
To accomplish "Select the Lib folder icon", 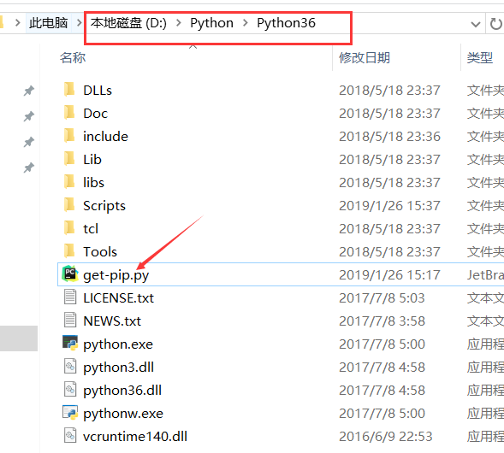I will tap(69, 159).
